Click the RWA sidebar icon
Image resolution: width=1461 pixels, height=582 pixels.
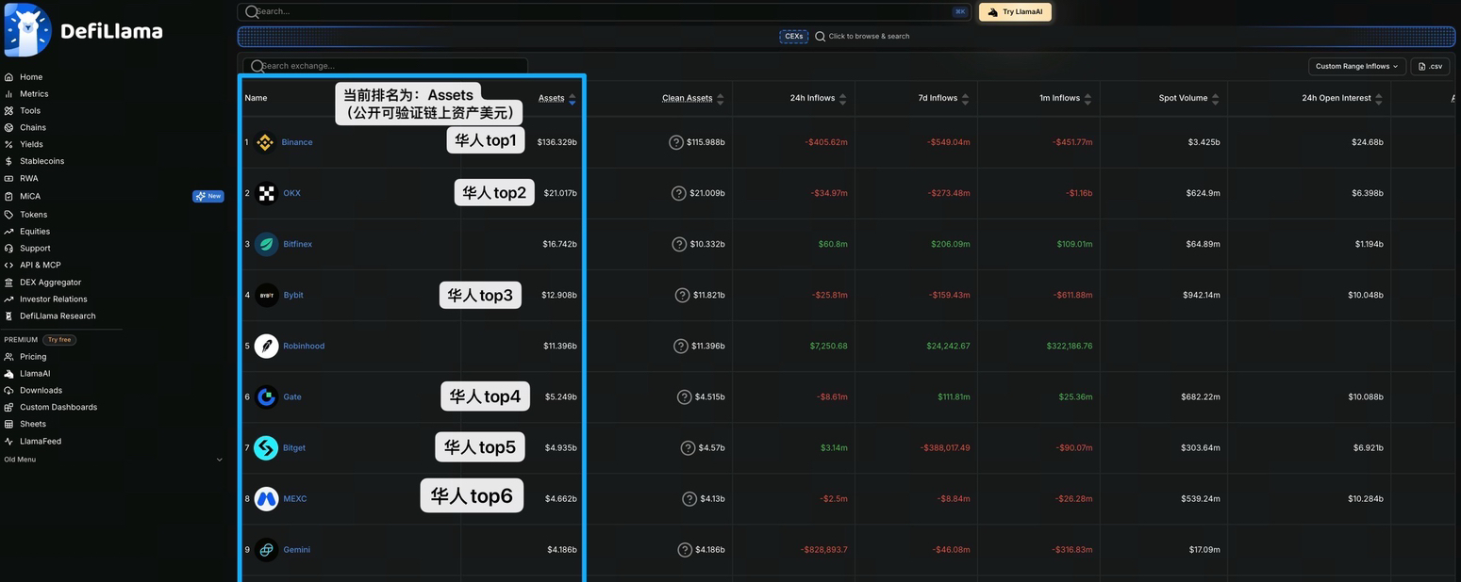pyautogui.click(x=8, y=179)
